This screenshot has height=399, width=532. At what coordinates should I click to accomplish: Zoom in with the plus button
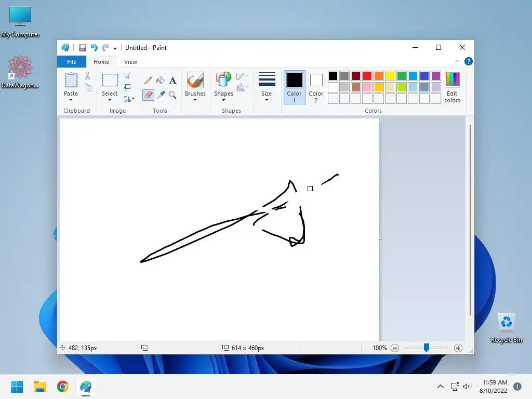(458, 348)
